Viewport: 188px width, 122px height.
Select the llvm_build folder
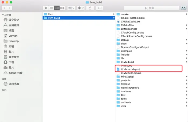[79, 18]
